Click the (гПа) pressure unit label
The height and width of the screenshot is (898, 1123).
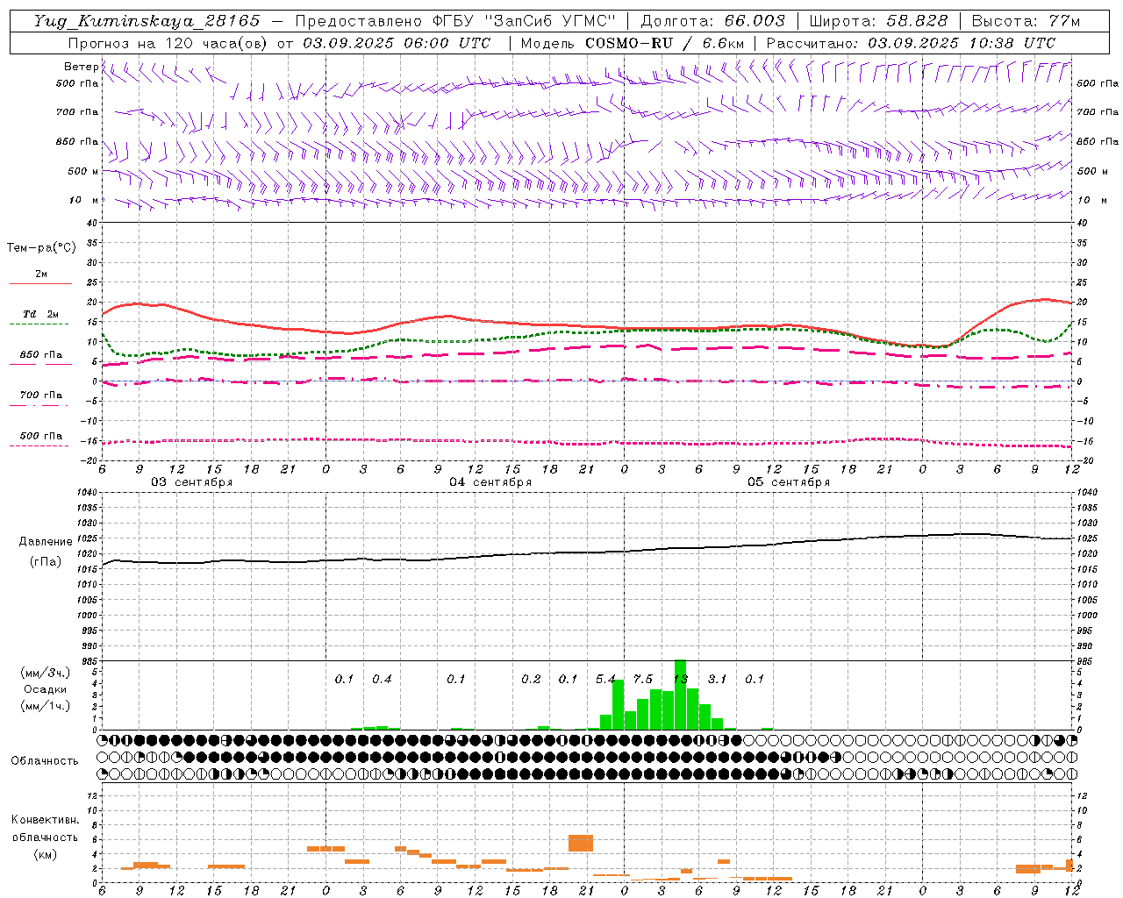[x=46, y=562]
